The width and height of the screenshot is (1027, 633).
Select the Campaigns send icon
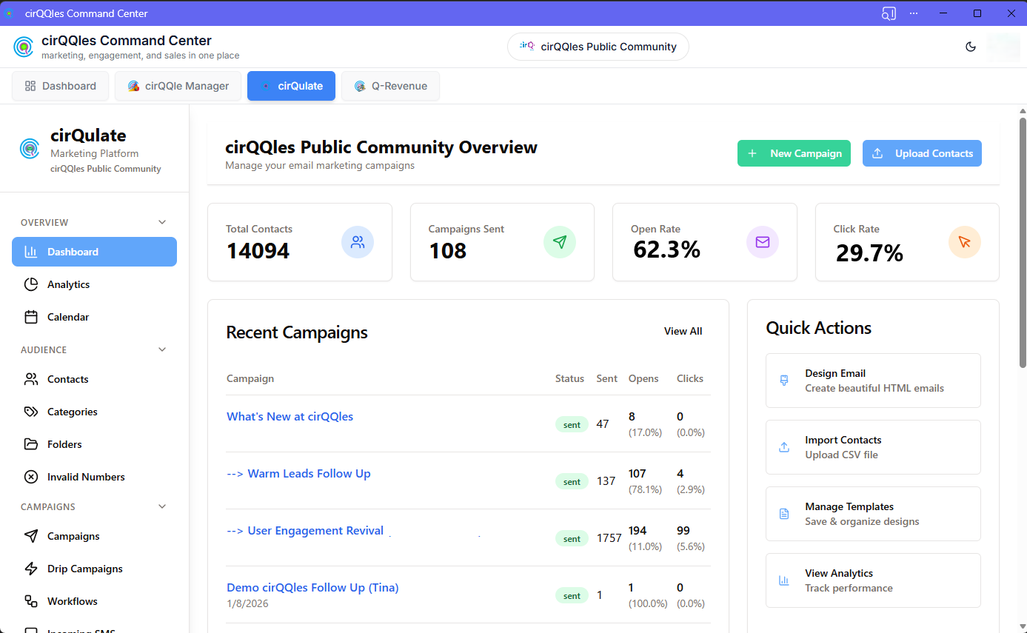pos(30,536)
